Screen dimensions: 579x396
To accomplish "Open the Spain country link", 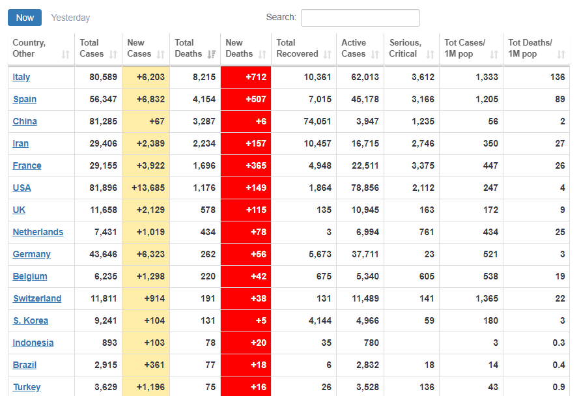I will 25,99.
